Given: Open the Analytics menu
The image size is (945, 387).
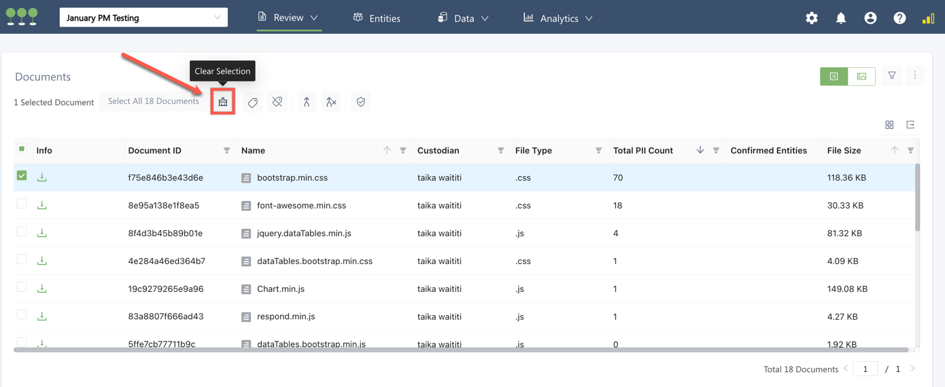Looking at the screenshot, I should click(x=558, y=18).
